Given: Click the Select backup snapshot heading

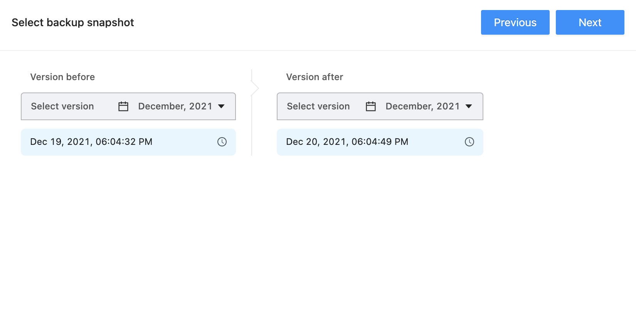Looking at the screenshot, I should click(x=73, y=22).
